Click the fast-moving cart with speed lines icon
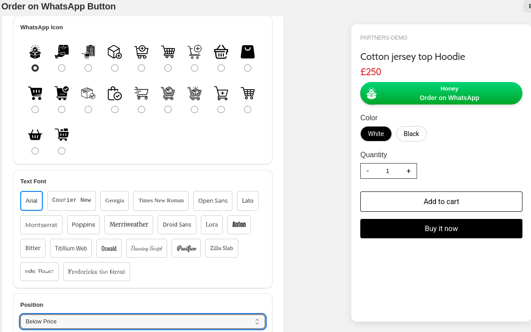The image size is (531, 332). tap(141, 93)
